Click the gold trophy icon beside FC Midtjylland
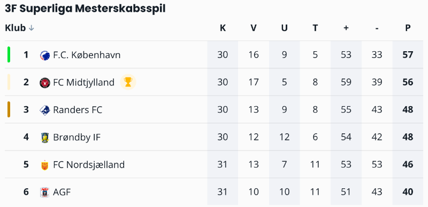 pos(128,82)
